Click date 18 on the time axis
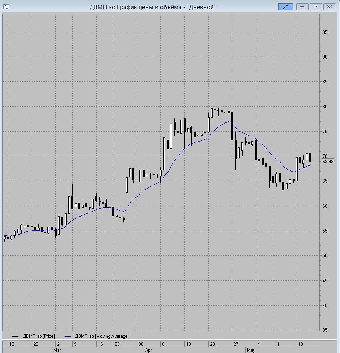Screen dimensions: 340x353 pos(300,344)
